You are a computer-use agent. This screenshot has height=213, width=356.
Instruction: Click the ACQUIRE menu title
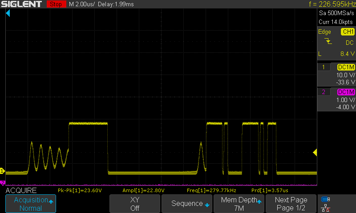click(x=21, y=191)
